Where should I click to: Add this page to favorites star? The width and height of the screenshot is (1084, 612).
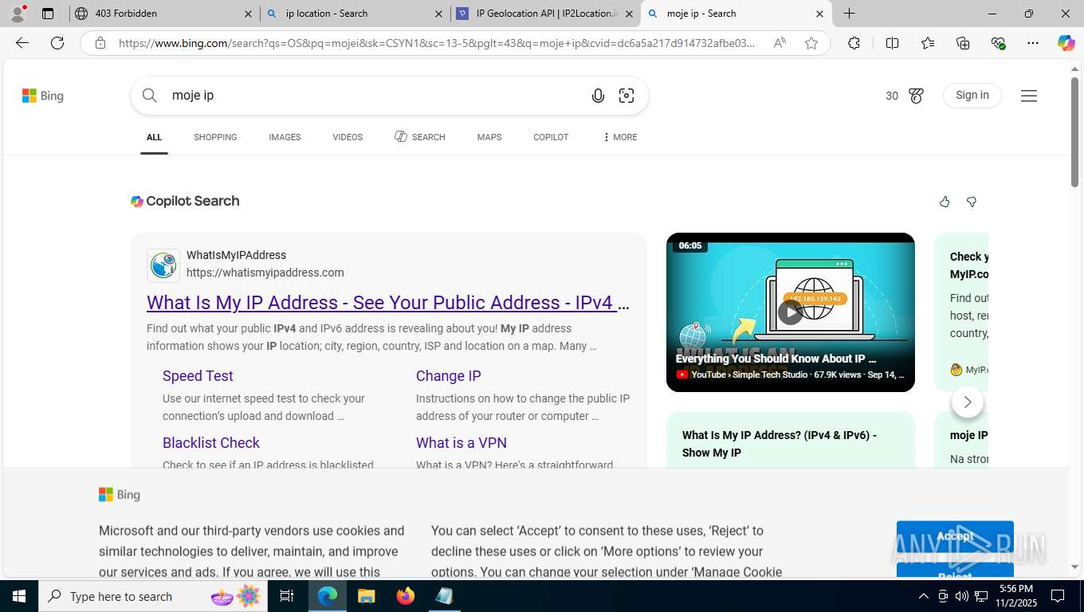point(811,43)
